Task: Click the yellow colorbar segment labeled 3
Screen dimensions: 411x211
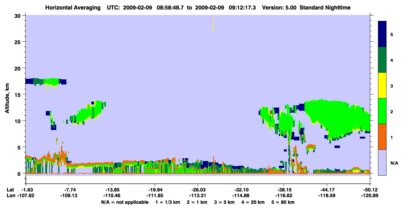Action: (x=382, y=85)
